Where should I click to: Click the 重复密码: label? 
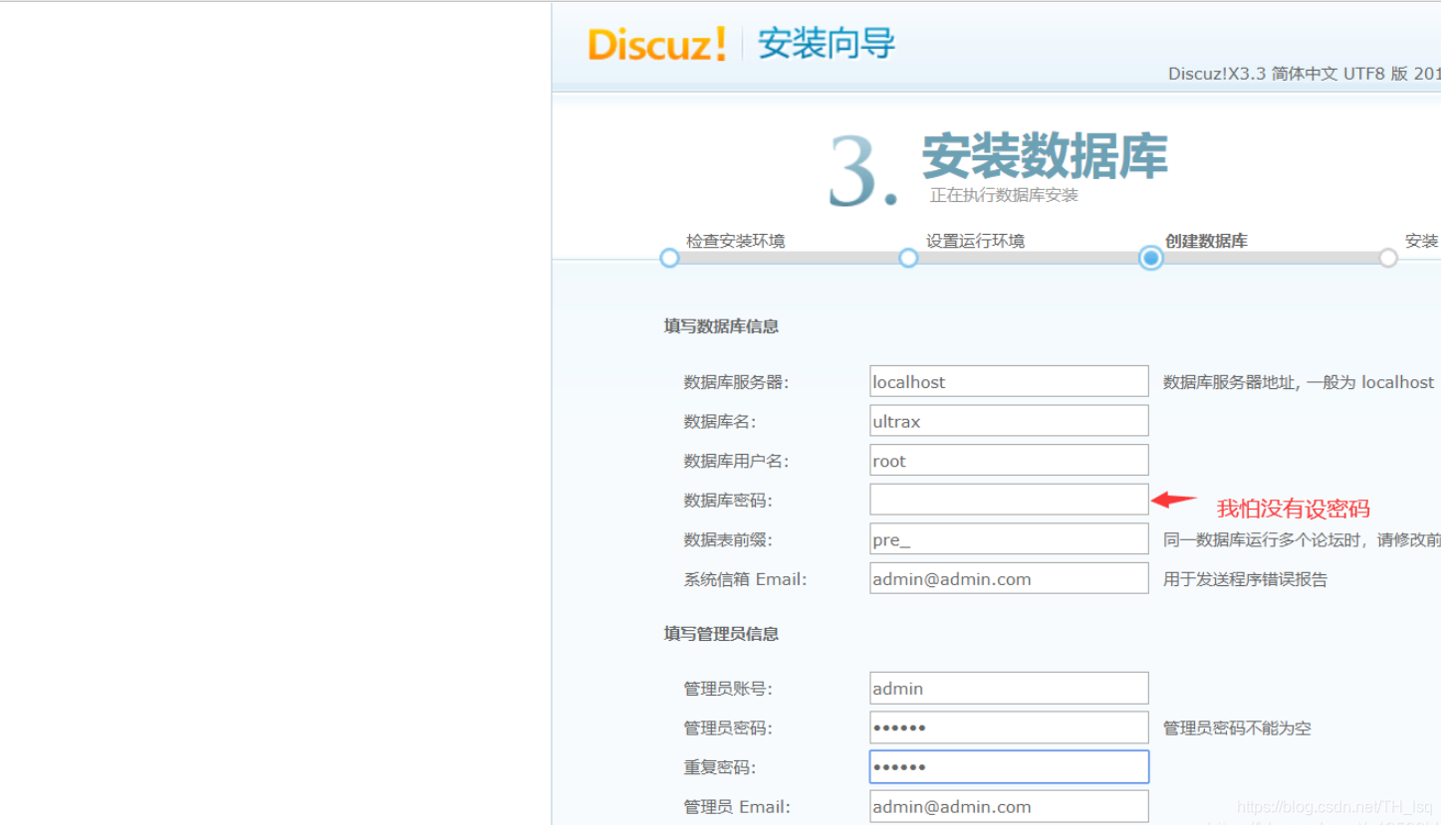click(x=720, y=767)
